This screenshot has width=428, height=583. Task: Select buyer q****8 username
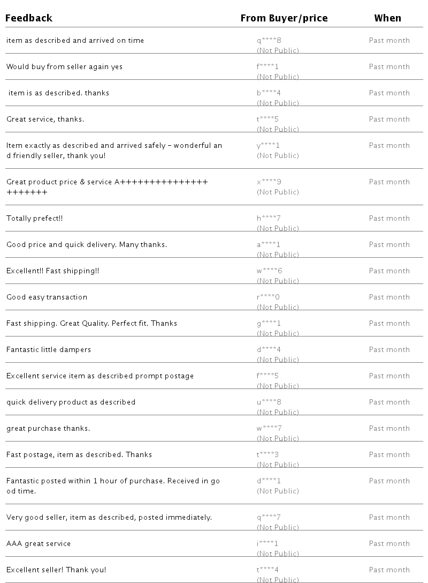coord(269,41)
